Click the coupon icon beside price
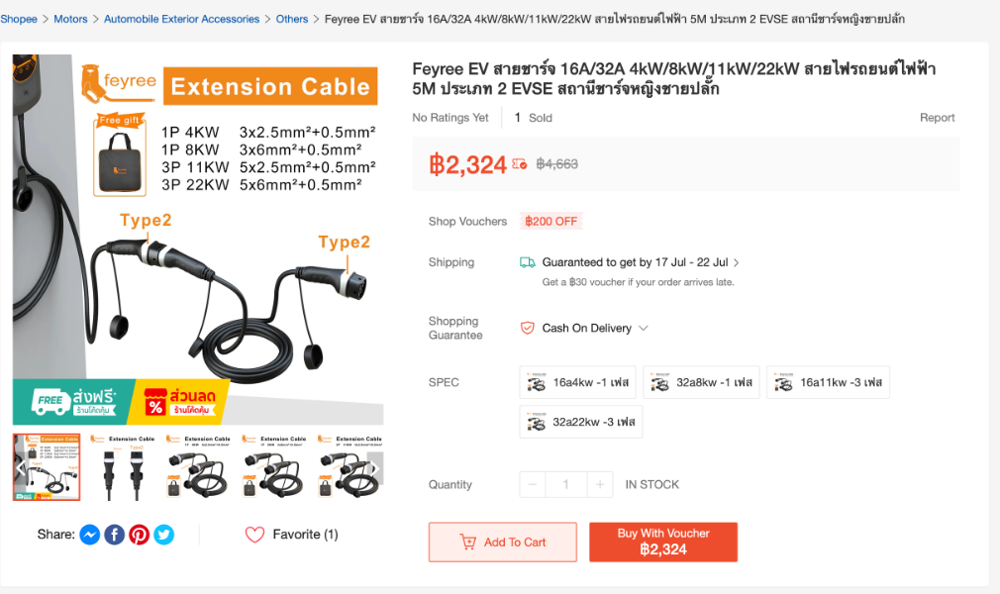The height and width of the screenshot is (594, 1000). point(520,164)
